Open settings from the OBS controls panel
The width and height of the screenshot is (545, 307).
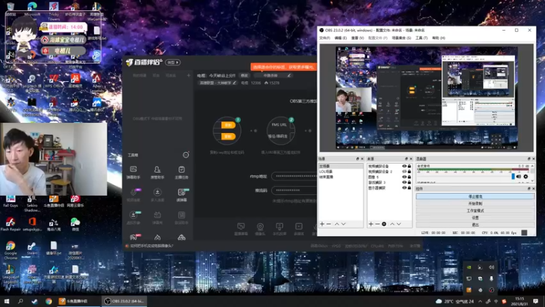(x=475, y=218)
